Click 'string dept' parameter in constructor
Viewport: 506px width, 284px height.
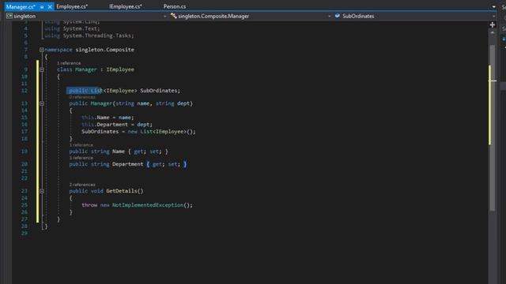click(172, 103)
